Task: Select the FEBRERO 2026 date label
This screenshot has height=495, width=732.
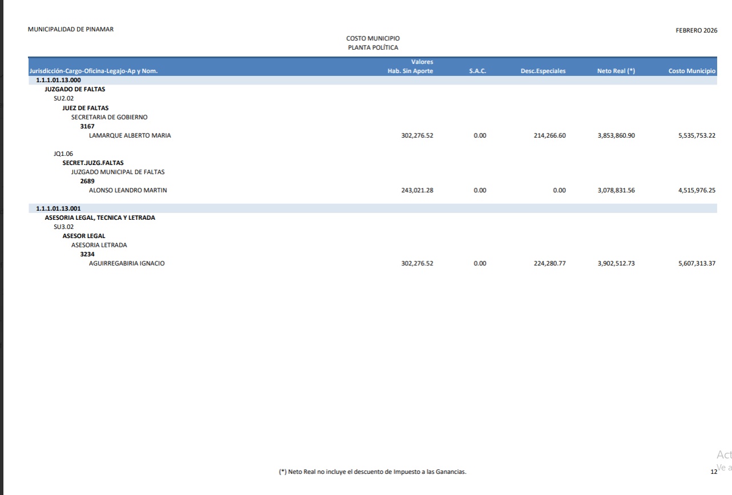Action: pos(696,30)
